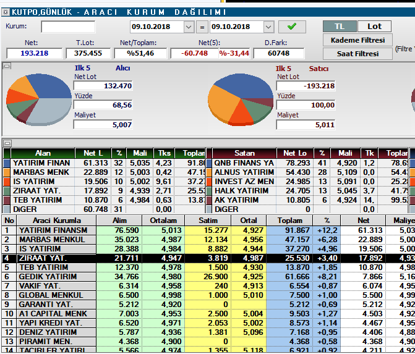Switch to TL view
This screenshot has height=354, width=415.
click(340, 27)
